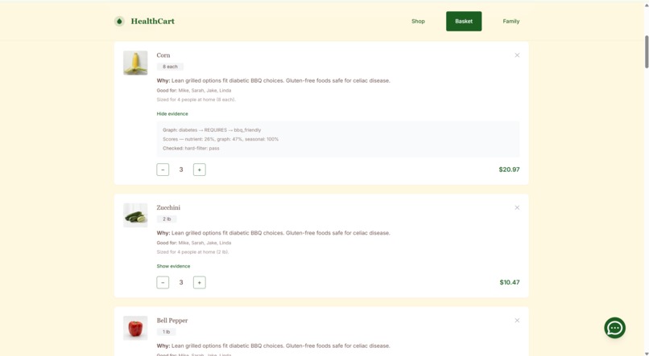
Task: Increase Corn quantity with plus button
Action: (x=200, y=170)
